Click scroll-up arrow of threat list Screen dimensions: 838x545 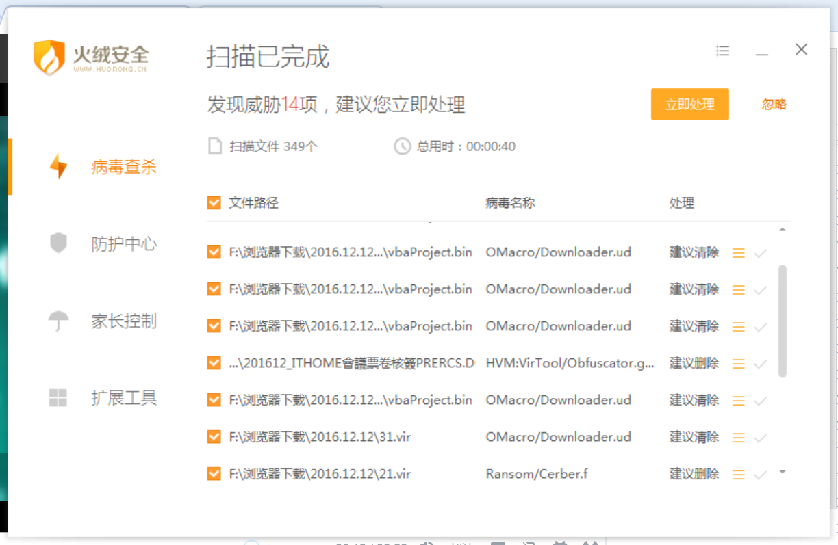(783, 230)
